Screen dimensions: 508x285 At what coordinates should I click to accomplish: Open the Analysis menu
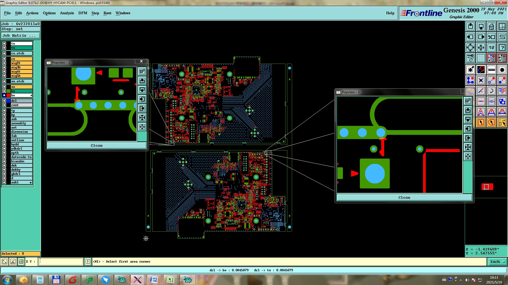tap(67, 13)
